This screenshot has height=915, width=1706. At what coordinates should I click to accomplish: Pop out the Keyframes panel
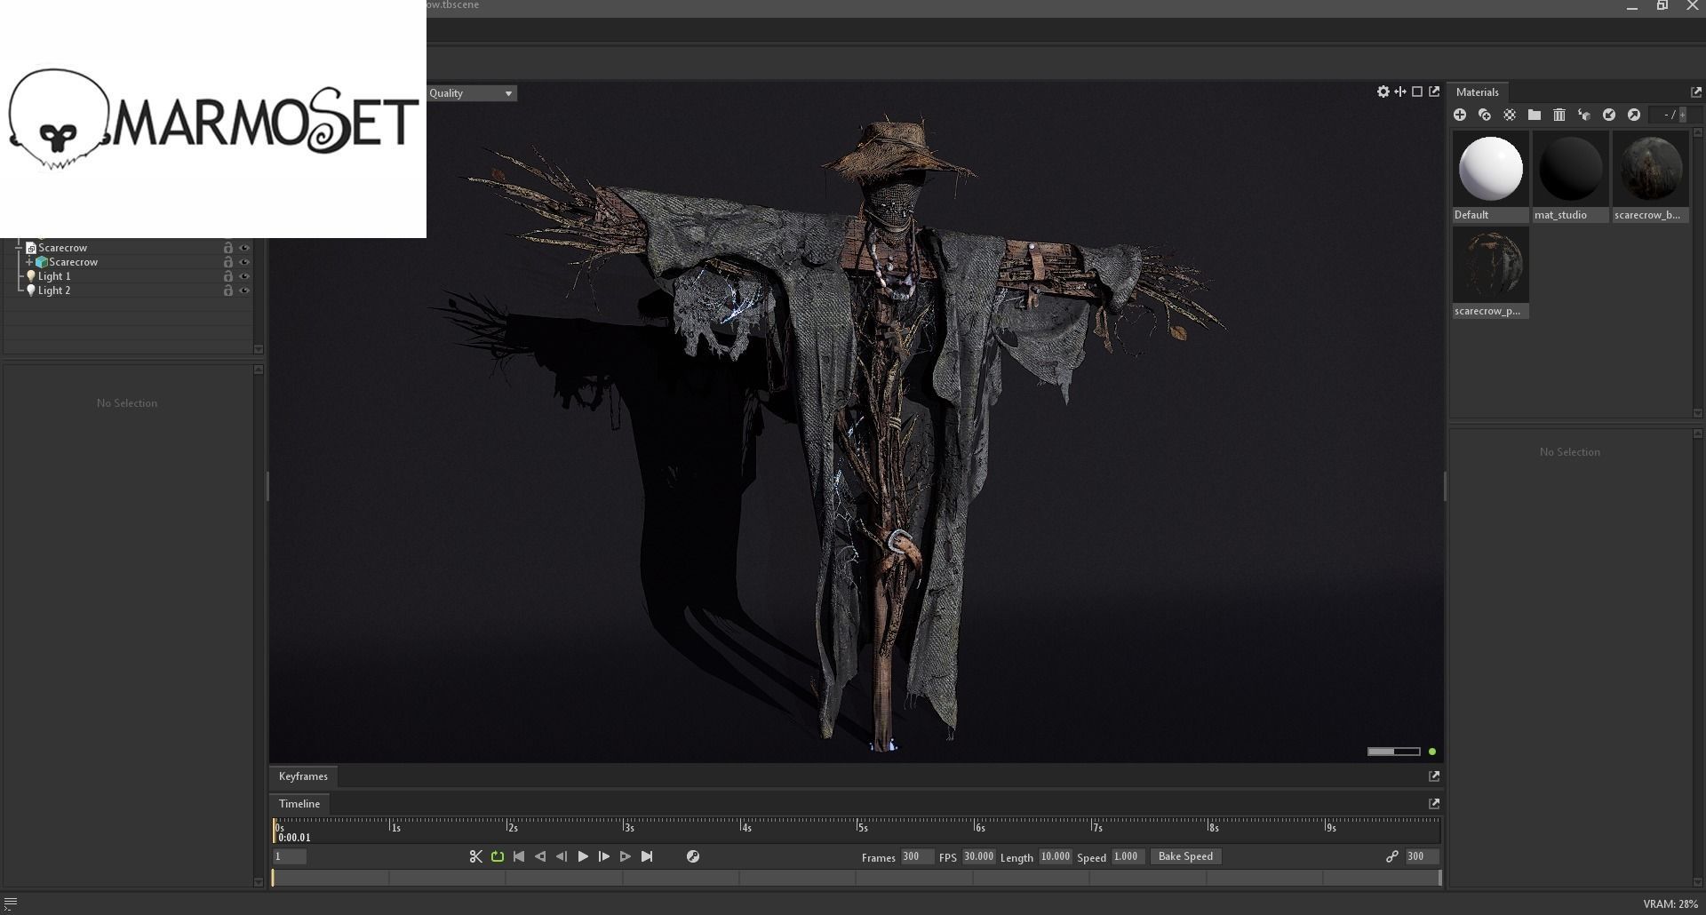tap(1434, 776)
